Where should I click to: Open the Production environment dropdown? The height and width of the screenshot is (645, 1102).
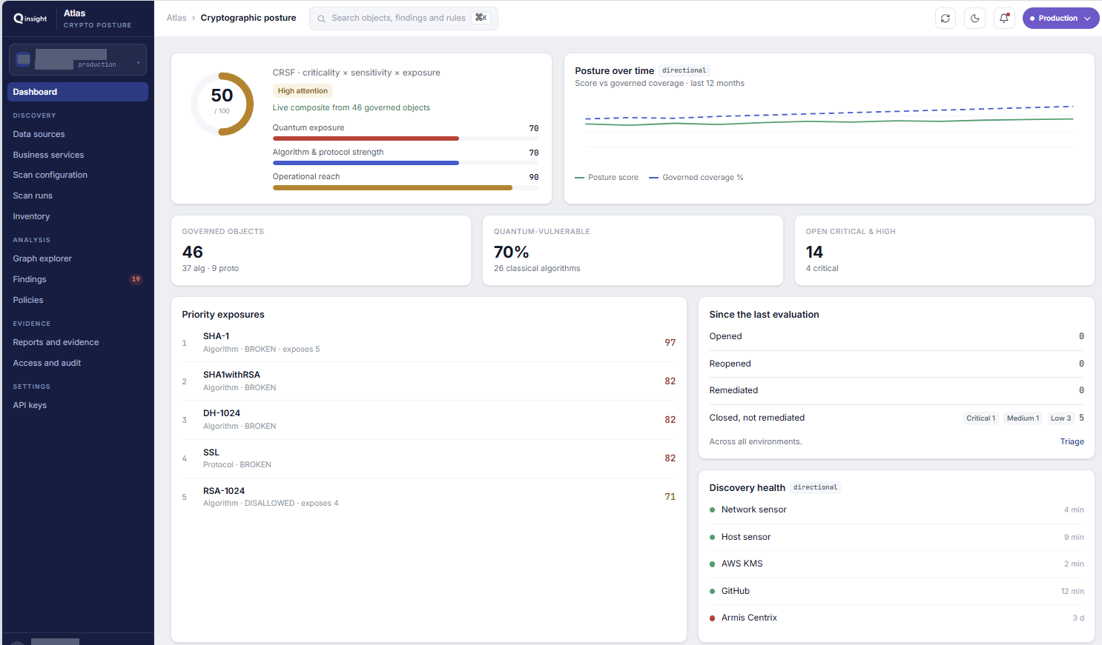[1060, 19]
